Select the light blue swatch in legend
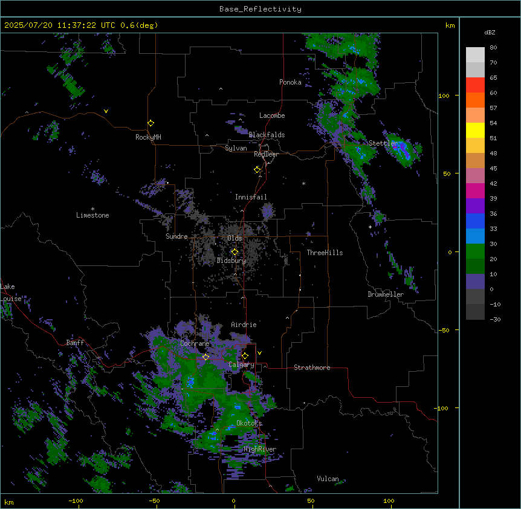The width and height of the screenshot is (521, 509). click(475, 236)
